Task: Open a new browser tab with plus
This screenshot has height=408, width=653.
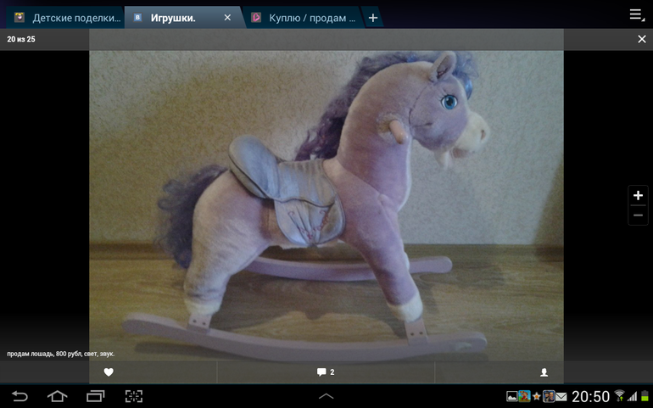Action: click(373, 18)
